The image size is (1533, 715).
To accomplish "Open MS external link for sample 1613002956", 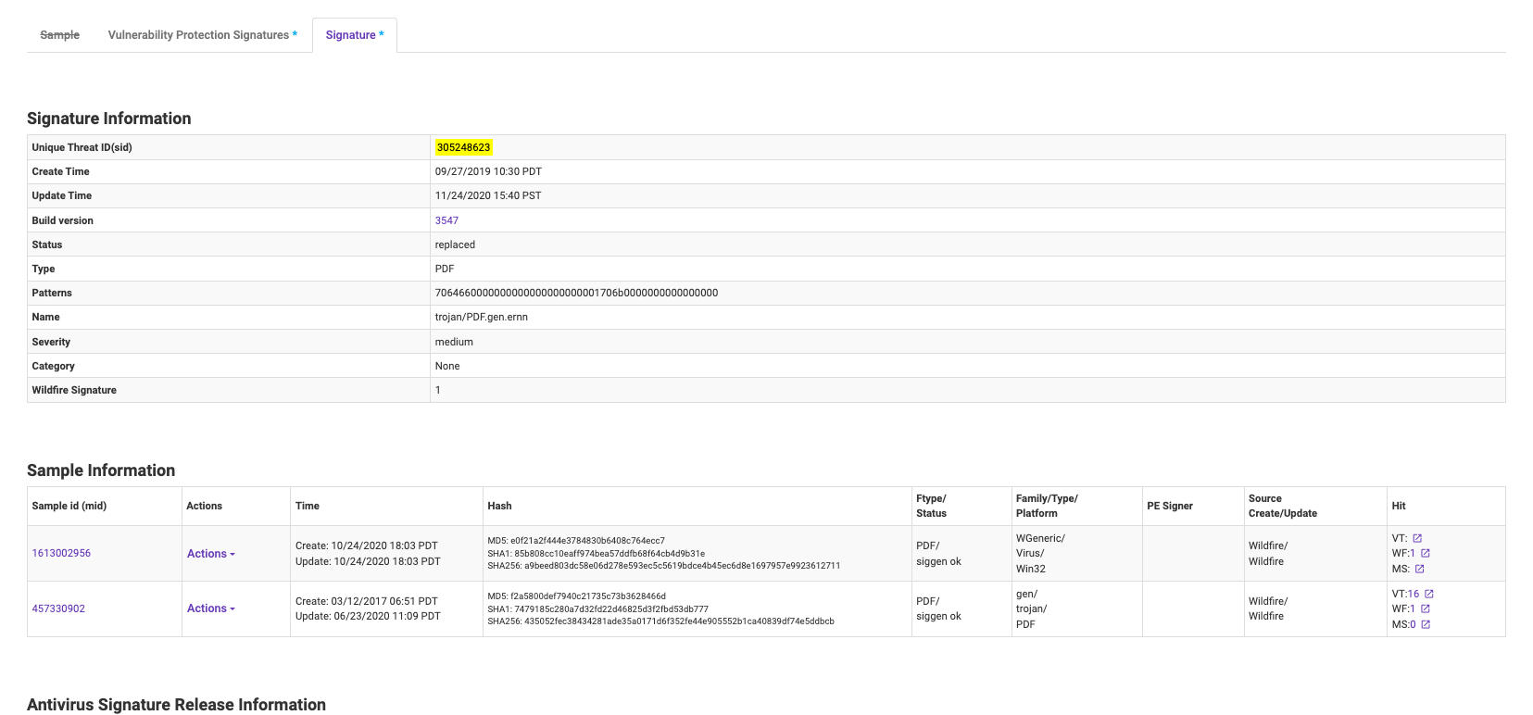I will pyautogui.click(x=1419, y=569).
